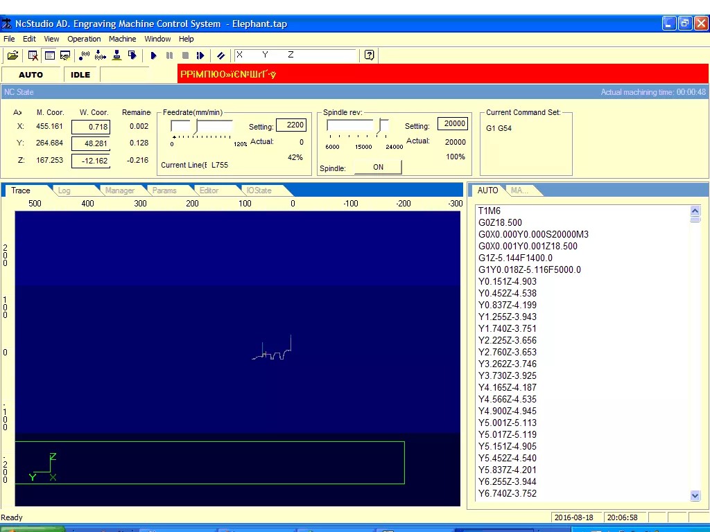Select line Y1.255Z-3.943

pyautogui.click(x=508, y=317)
